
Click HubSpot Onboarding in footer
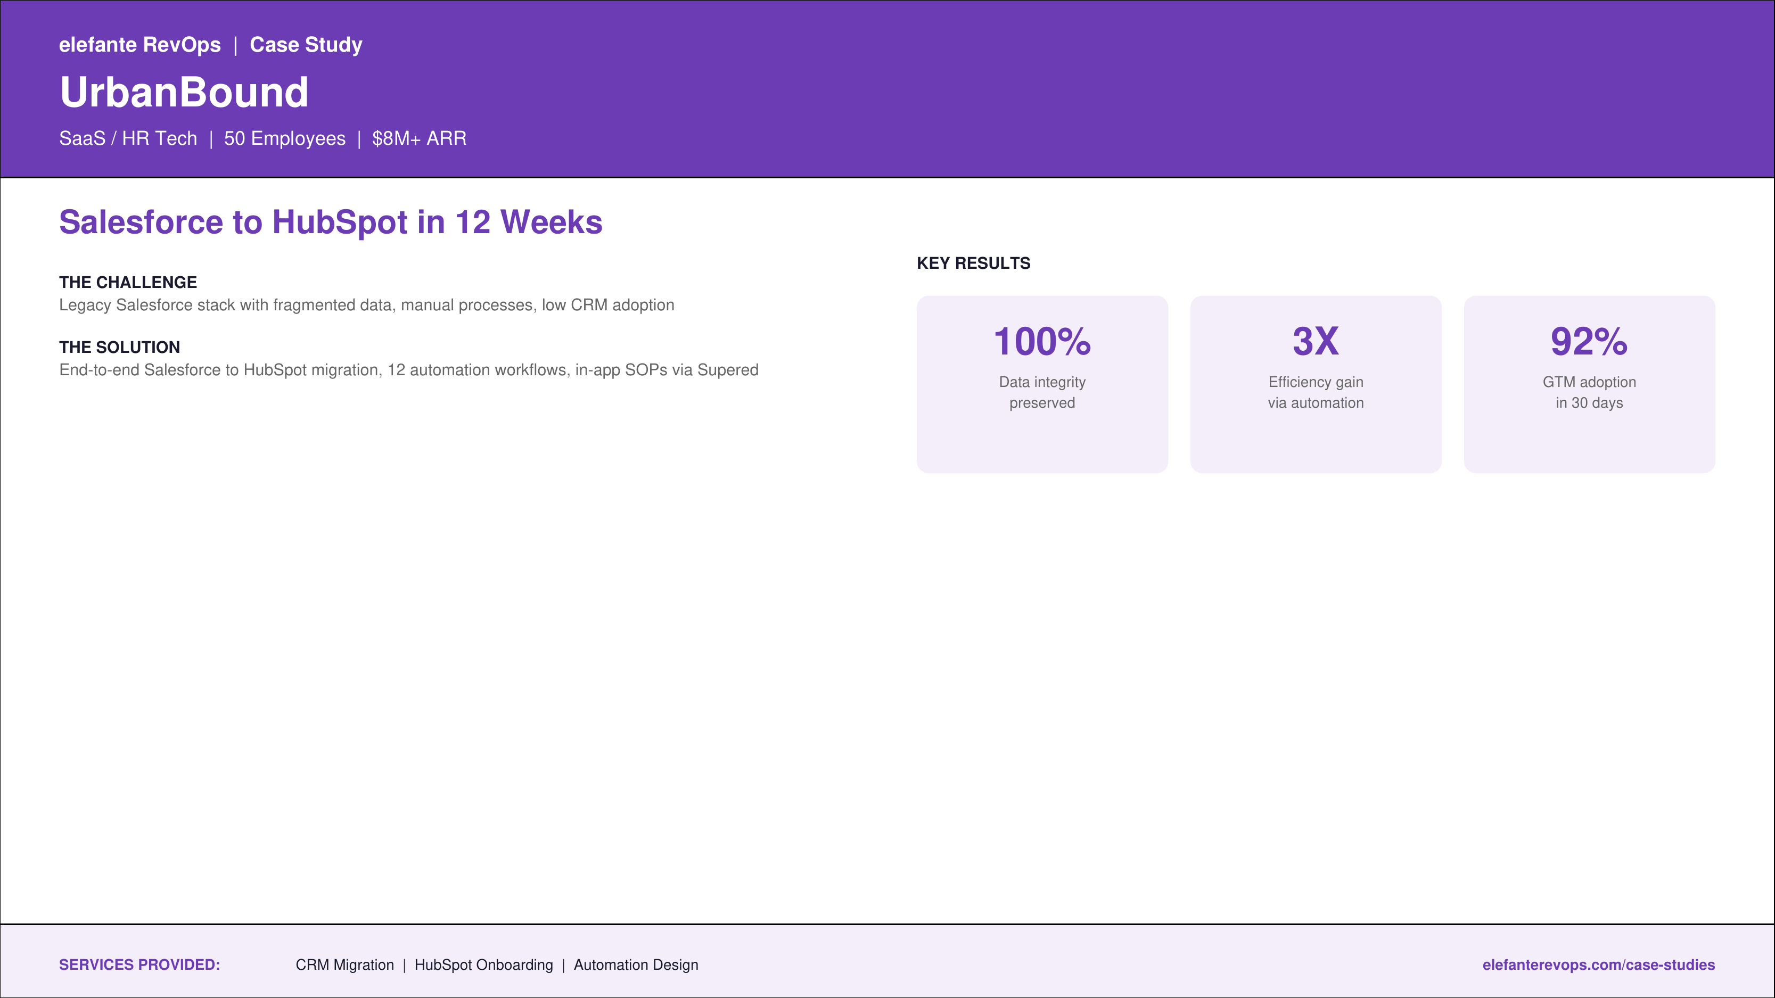(483, 965)
